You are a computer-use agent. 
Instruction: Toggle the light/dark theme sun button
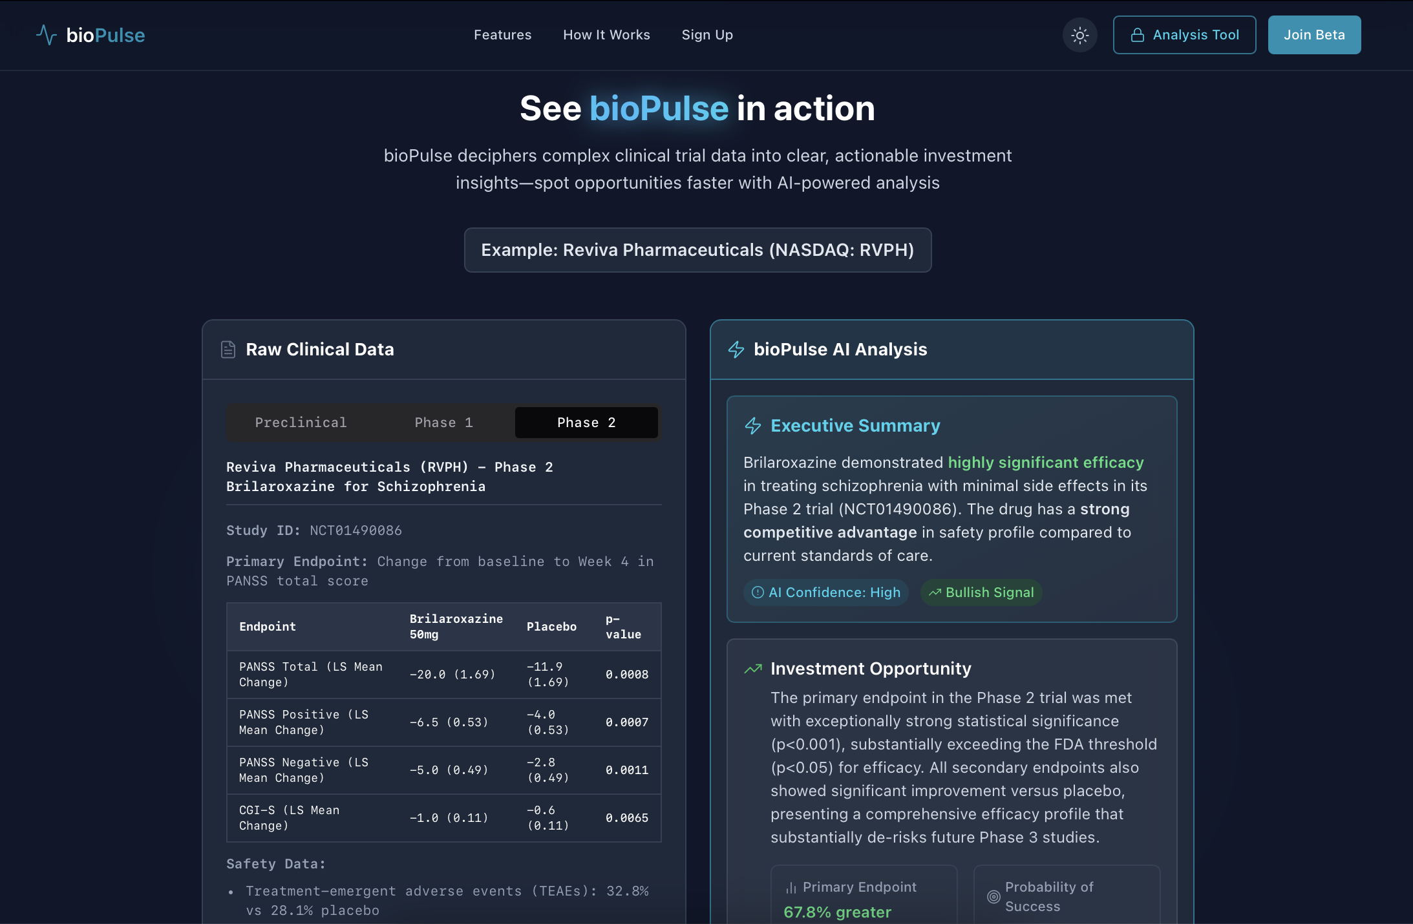pos(1080,35)
